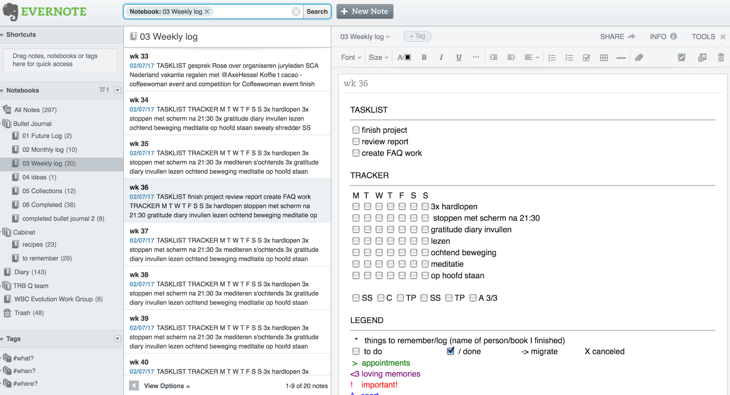
Task: Click the Evernote elephant logo
Action: click(x=10, y=12)
